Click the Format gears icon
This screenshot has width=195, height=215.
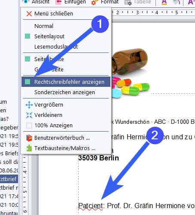point(95,2)
